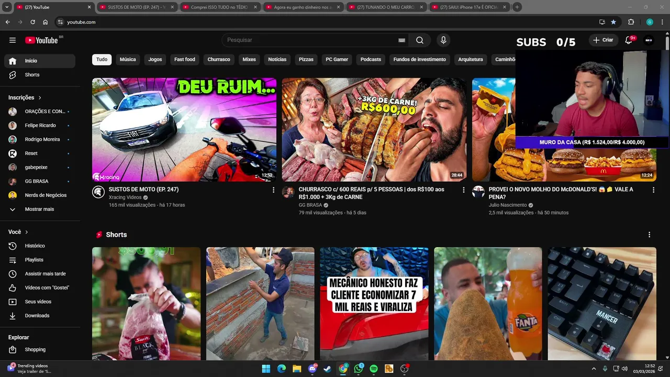Screen dimensions: 670x377
Task: Click the YouTube logo
Action: point(42,40)
